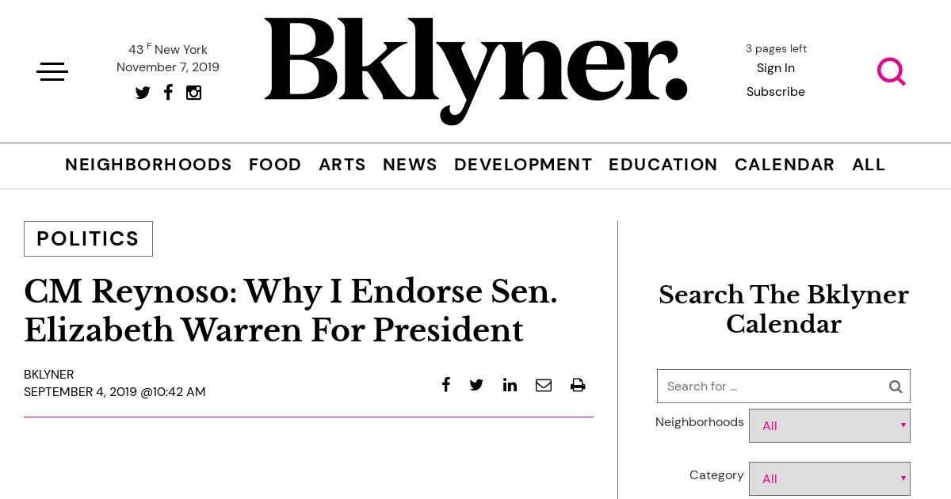The width and height of the screenshot is (951, 499).
Task: Open Bklyner's Twitter page in header
Action: tap(143, 93)
